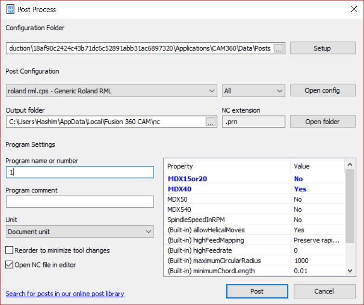Image resolution: width=364 pixels, height=305 pixels.
Task: Click the property list scrollbar thumb
Action: point(350,206)
